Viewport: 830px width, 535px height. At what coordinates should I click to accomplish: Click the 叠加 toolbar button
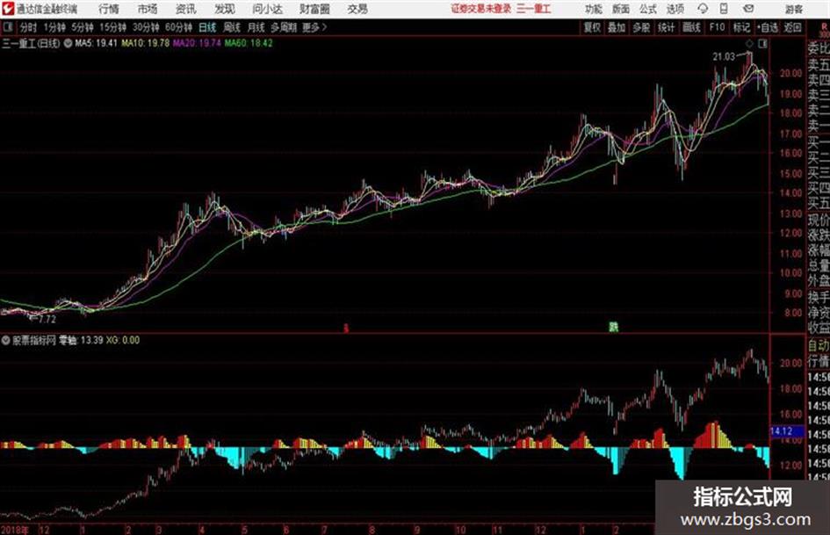(x=617, y=27)
